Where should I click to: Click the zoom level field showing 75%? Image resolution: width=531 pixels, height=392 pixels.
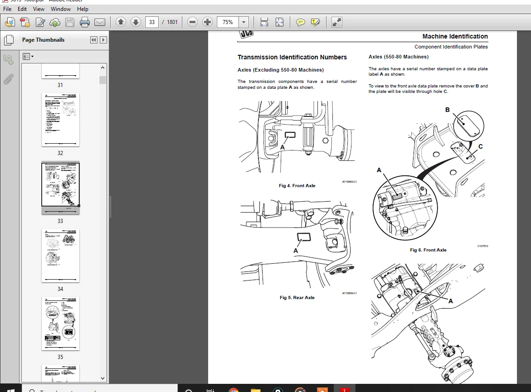coord(228,22)
